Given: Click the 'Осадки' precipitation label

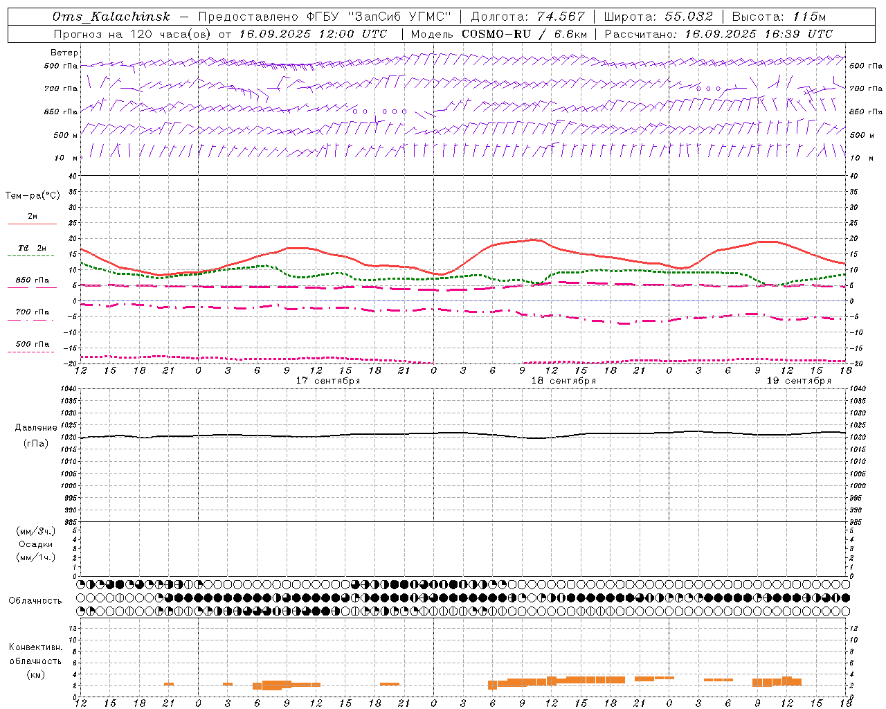Looking at the screenshot, I should 36,544.
